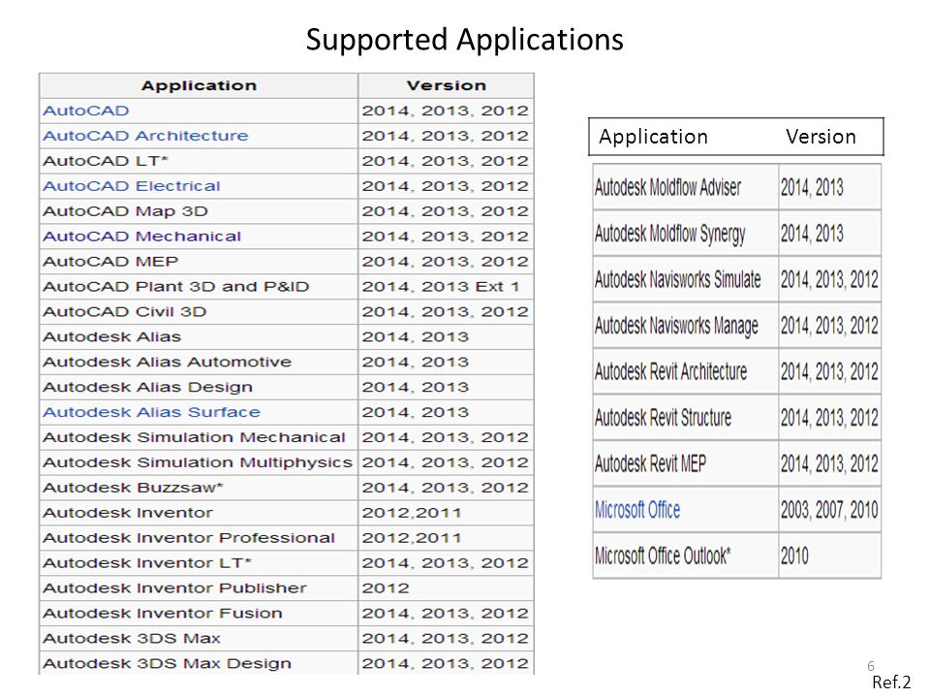Viewport: 930px width, 698px height.
Task: Open the AutoCAD Mechanical link
Action: [141, 237]
